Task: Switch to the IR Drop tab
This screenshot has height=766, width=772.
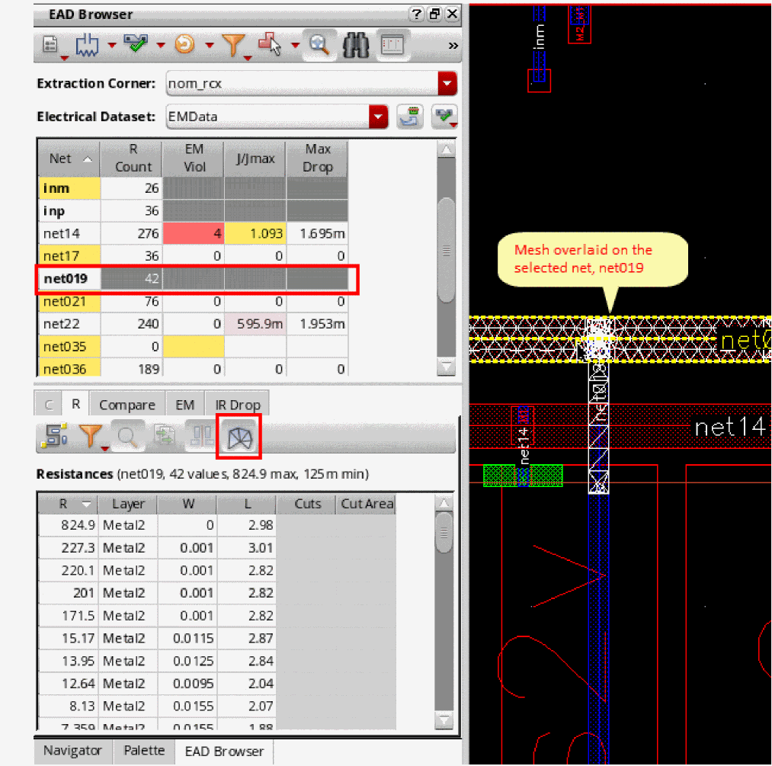Action: tap(237, 405)
